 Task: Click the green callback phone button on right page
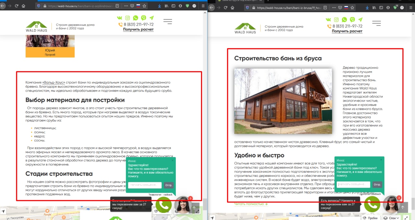click(372, 204)
